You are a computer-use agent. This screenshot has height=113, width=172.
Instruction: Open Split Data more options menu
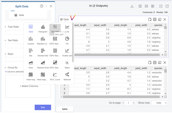[x=46, y=6]
